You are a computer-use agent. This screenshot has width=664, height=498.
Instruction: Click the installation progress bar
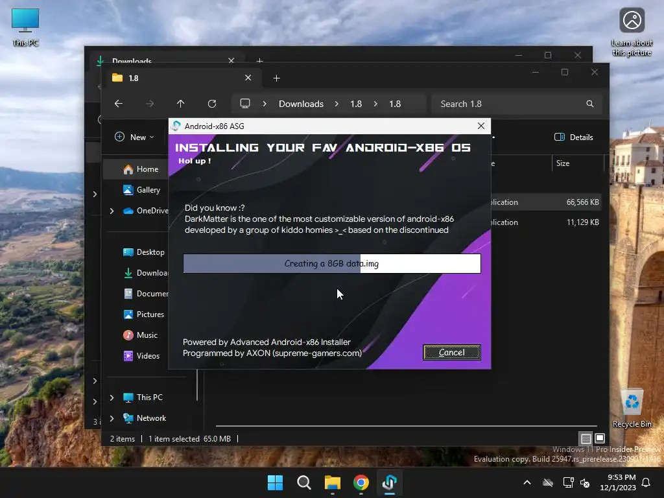(x=331, y=263)
